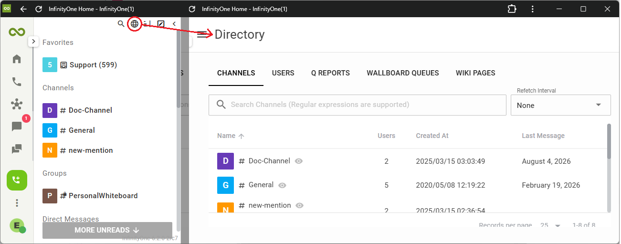Switch to the CHANNELS tab

[236, 73]
